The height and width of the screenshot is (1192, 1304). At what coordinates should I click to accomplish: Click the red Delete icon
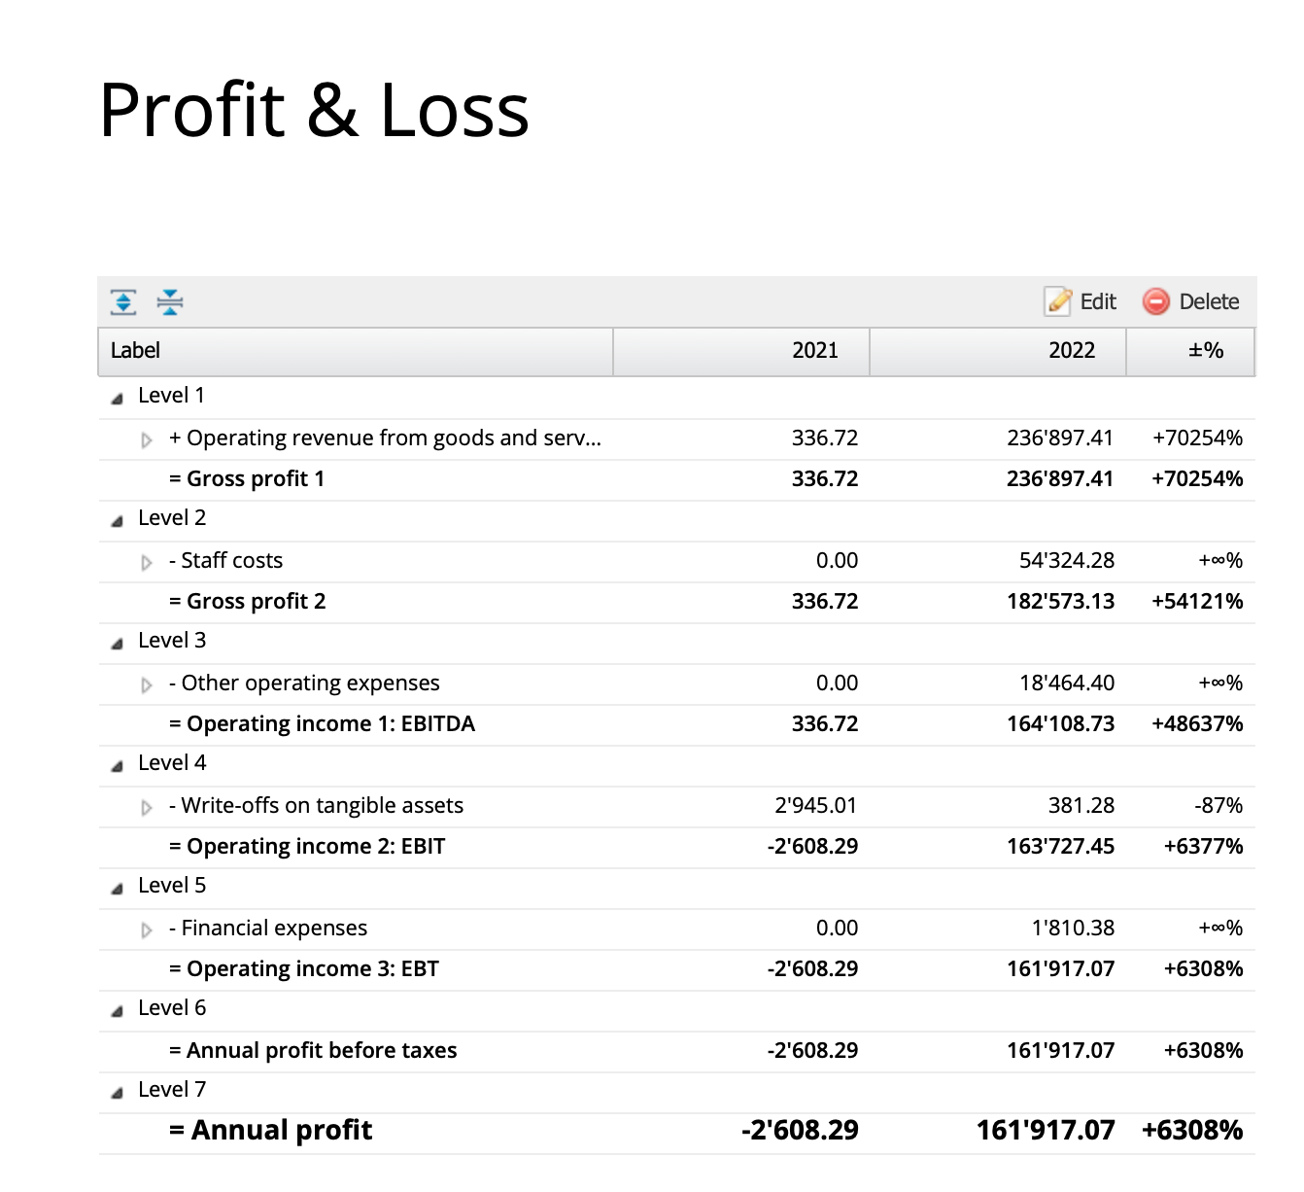tap(1155, 301)
